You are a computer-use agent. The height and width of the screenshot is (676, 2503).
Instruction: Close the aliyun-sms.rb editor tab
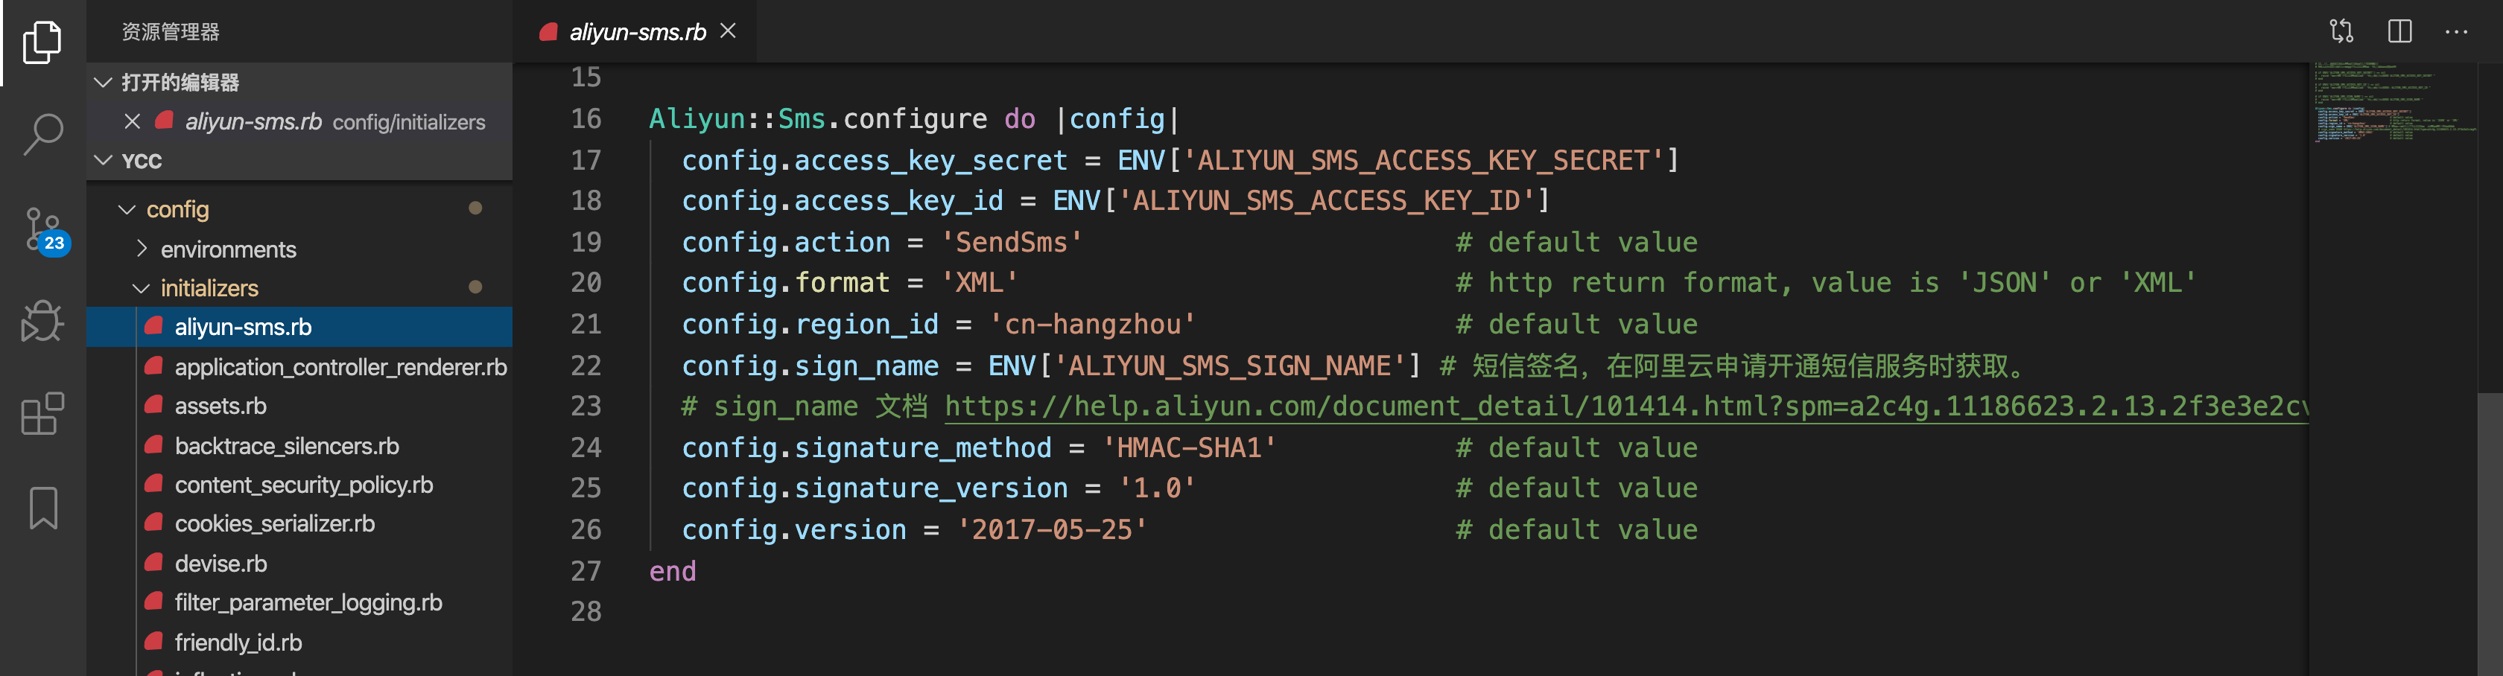point(728,31)
